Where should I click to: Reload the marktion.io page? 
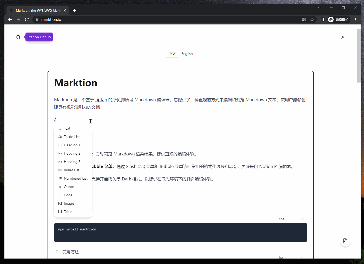(x=27, y=20)
